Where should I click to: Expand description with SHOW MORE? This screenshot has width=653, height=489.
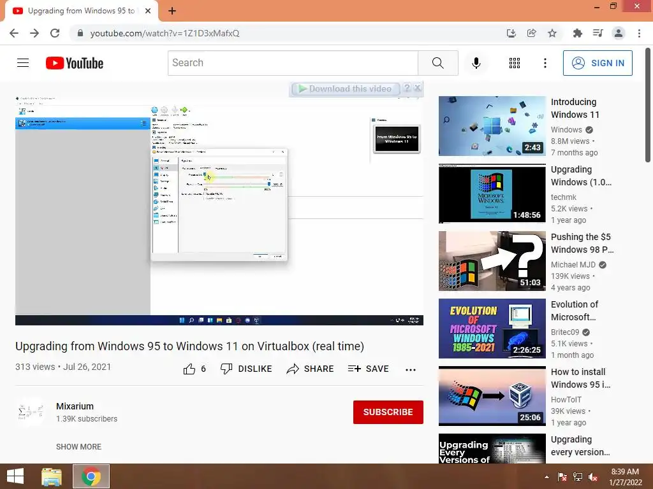(78, 446)
